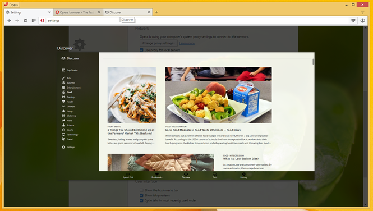Viewport: 373px width, 211px height.
Task: Open the user account icon
Action: [x=362, y=20]
